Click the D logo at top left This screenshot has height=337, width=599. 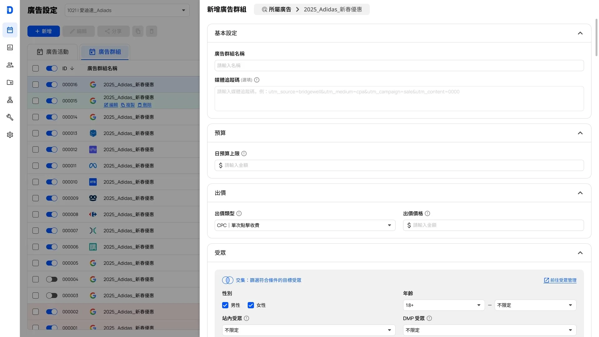[10, 10]
